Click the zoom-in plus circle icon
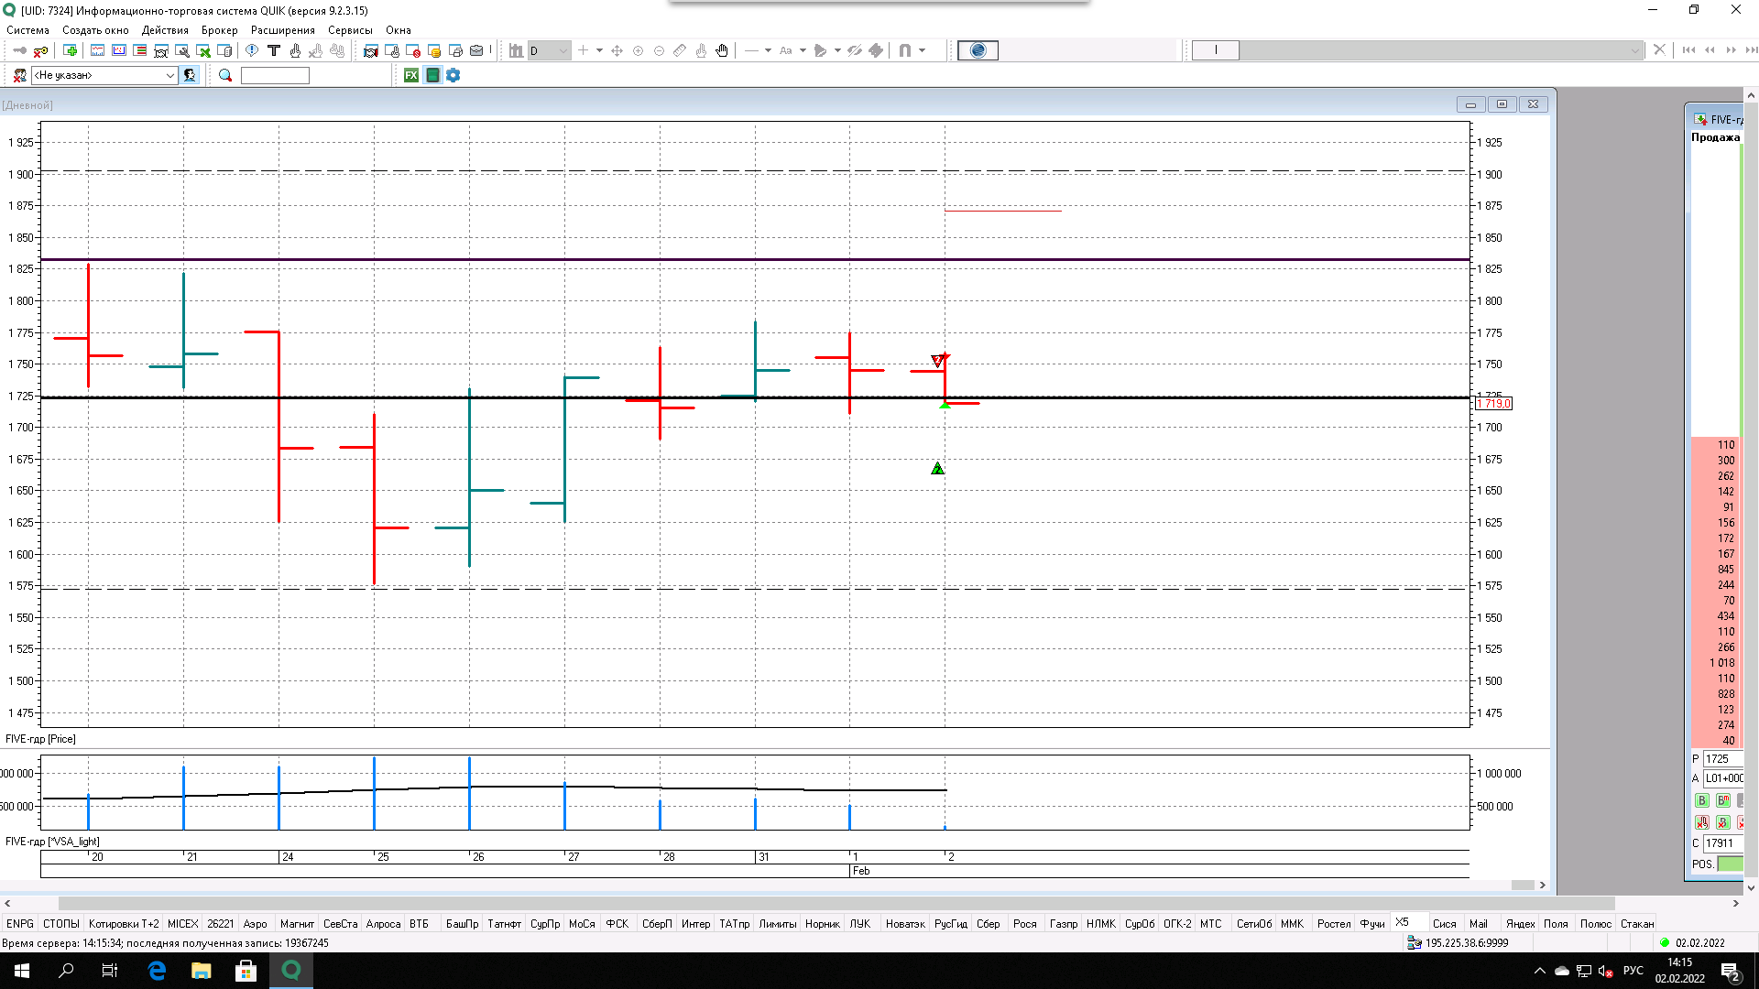 (x=639, y=50)
